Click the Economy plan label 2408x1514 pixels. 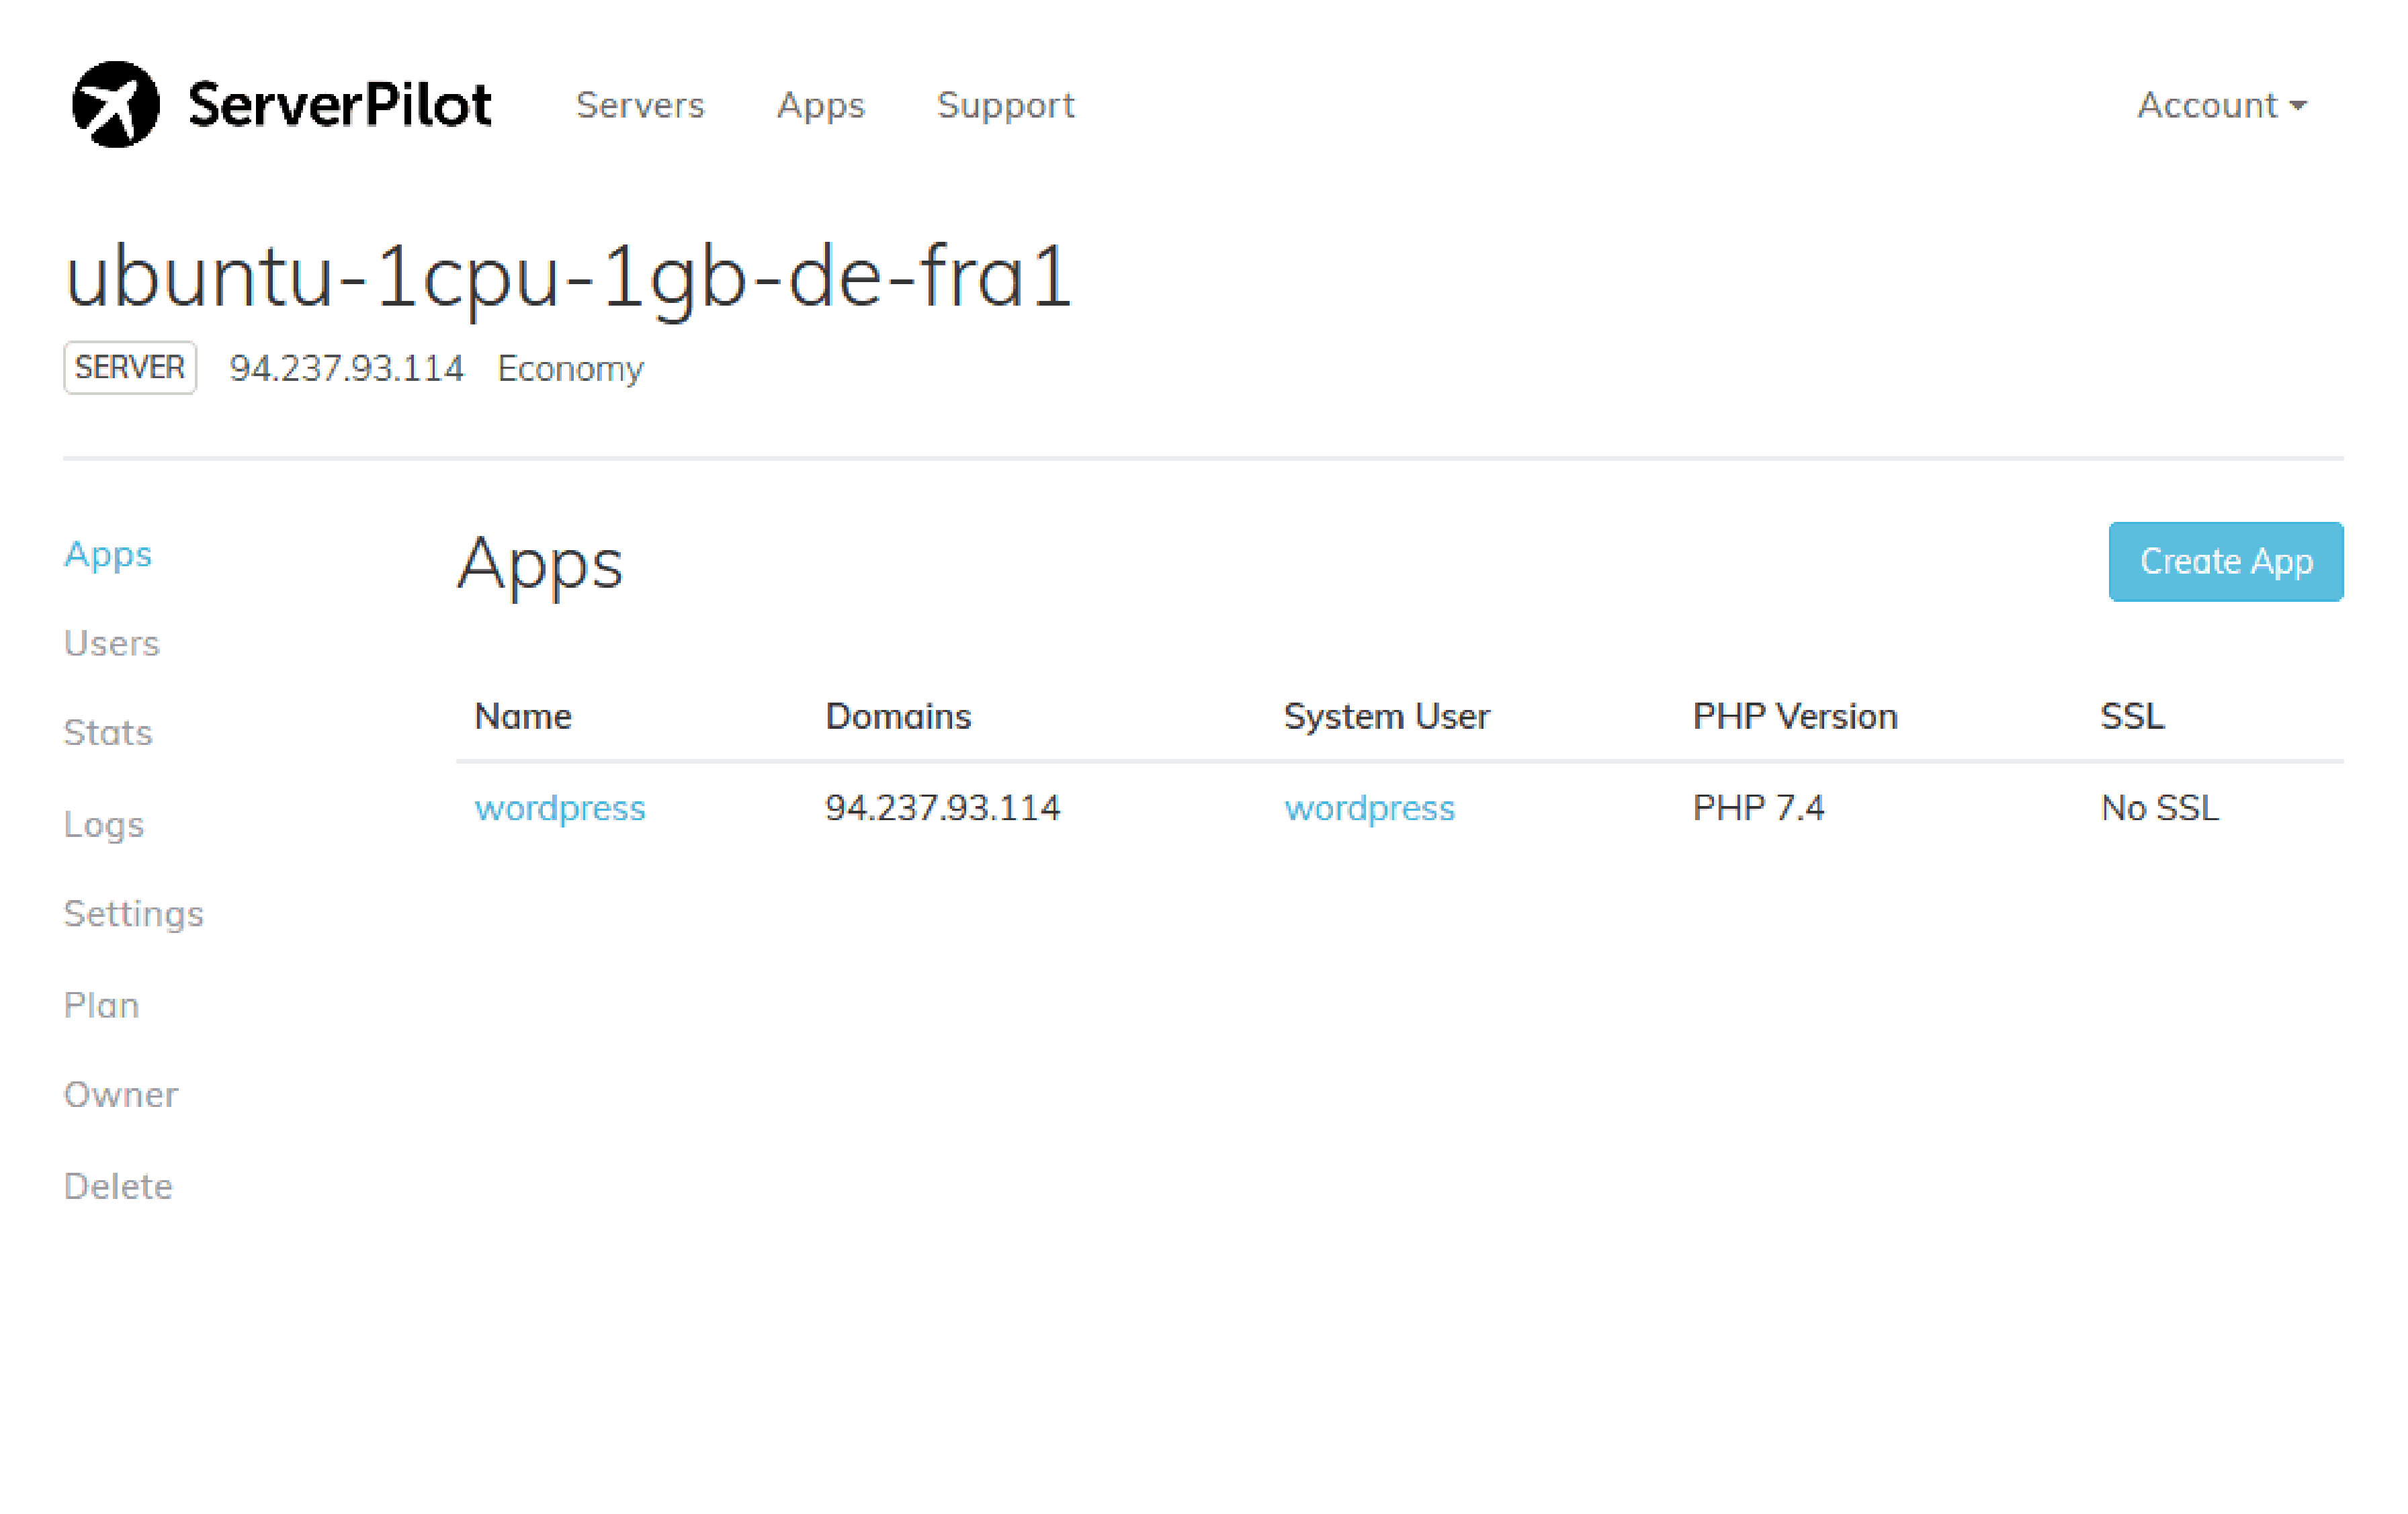tap(570, 369)
